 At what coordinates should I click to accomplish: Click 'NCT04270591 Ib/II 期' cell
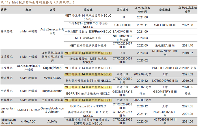coord(165,53)
